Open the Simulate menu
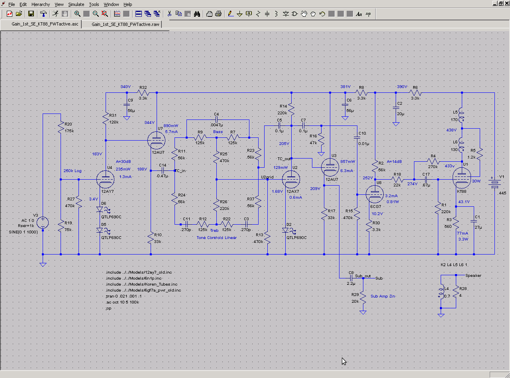This screenshot has height=378, width=510. click(76, 4)
